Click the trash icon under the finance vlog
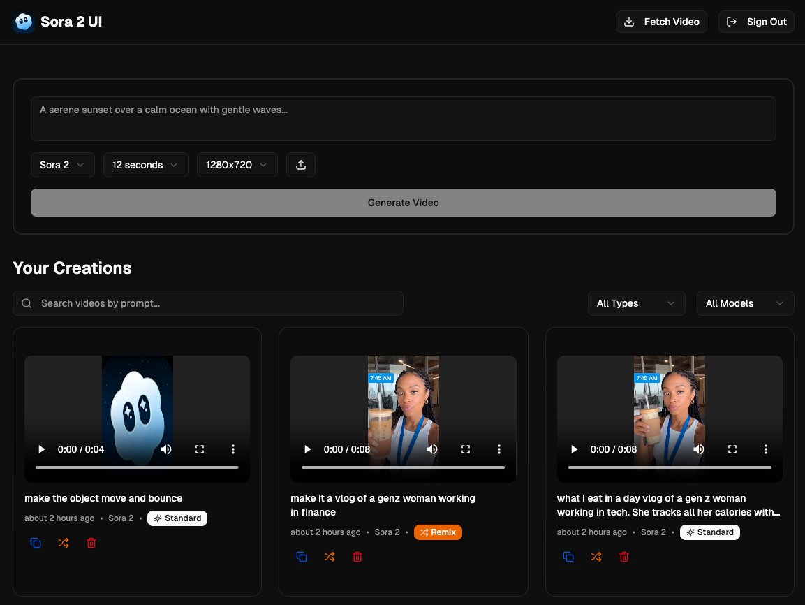Viewport: 805px width, 605px height. pyautogui.click(x=357, y=557)
